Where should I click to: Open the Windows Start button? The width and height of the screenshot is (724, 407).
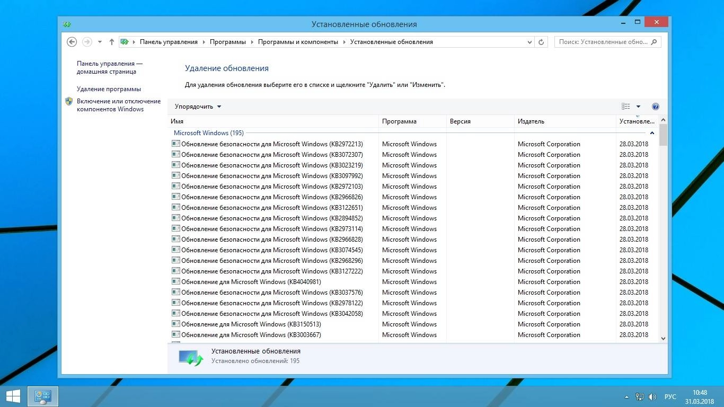(x=13, y=396)
